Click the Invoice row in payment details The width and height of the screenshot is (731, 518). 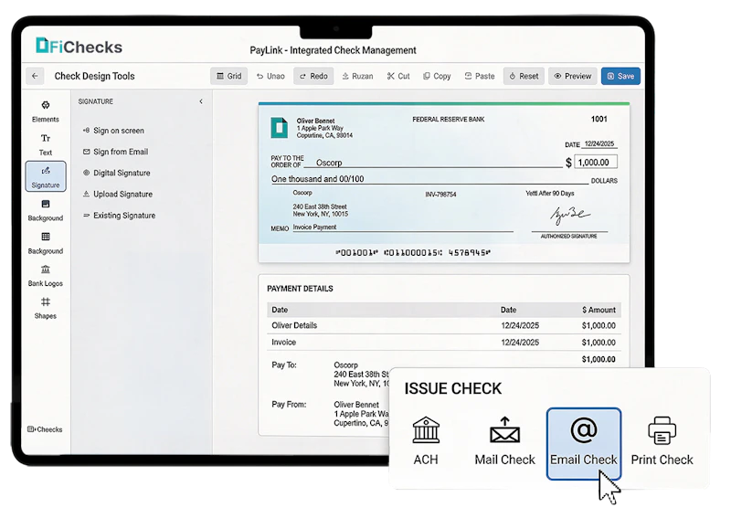click(x=443, y=343)
